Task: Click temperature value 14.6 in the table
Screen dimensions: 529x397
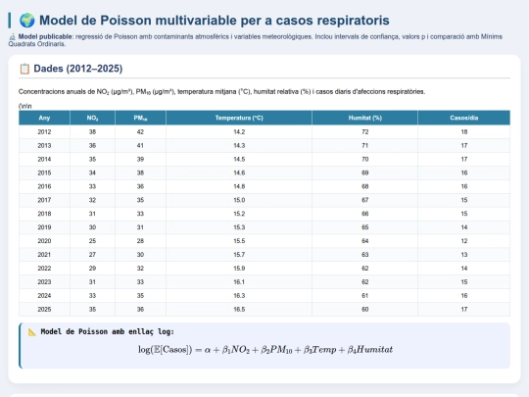Action: [239, 173]
